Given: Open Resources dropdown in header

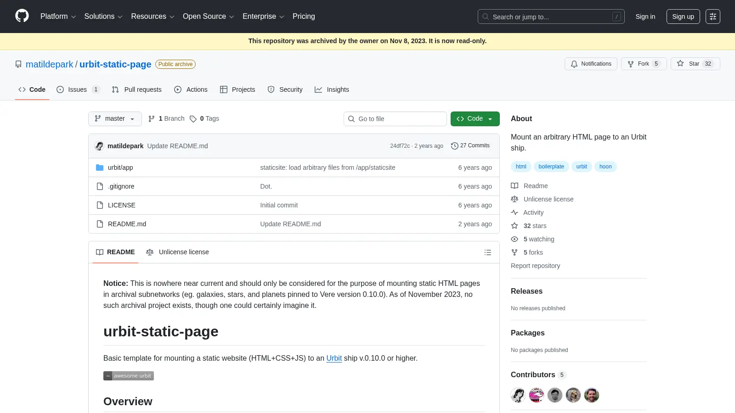Looking at the screenshot, I should point(153,17).
